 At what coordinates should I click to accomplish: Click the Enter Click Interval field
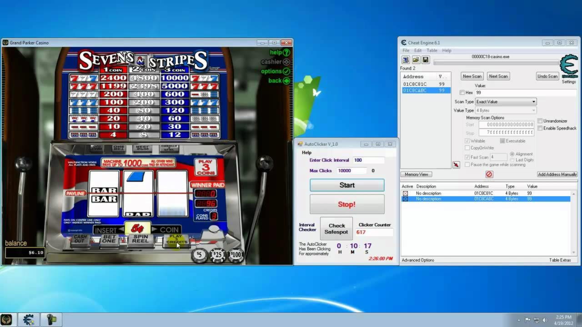[368, 160]
